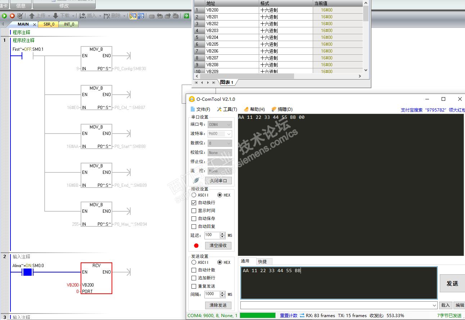465x320 pixels.
Task: Close the MAIN program tab
Action: click(x=35, y=24)
